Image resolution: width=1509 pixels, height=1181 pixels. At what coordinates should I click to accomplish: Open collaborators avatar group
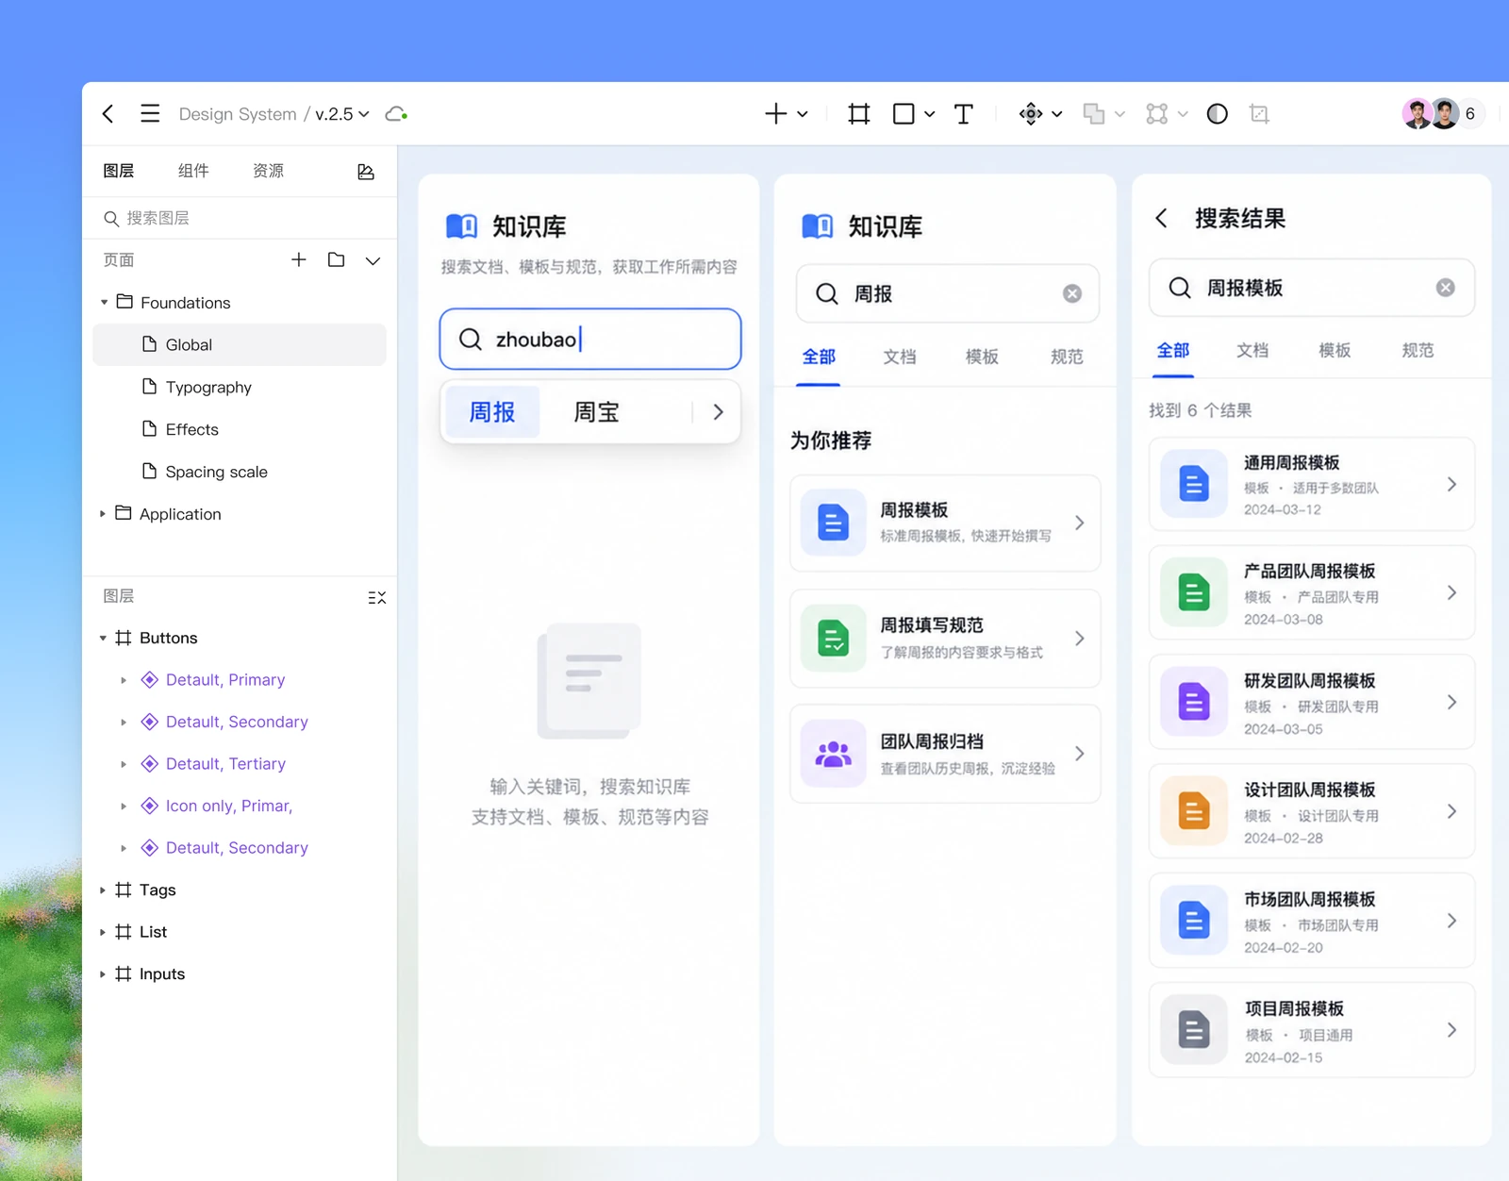[1443, 114]
